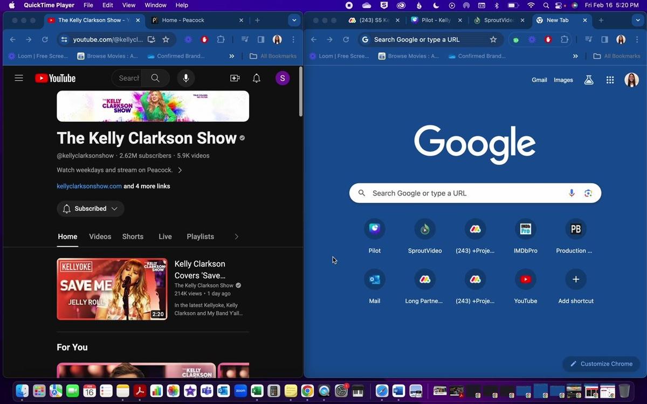Viewport: 647px width, 404px height.
Task: Click the Customize Chrome button
Action: pos(601,364)
